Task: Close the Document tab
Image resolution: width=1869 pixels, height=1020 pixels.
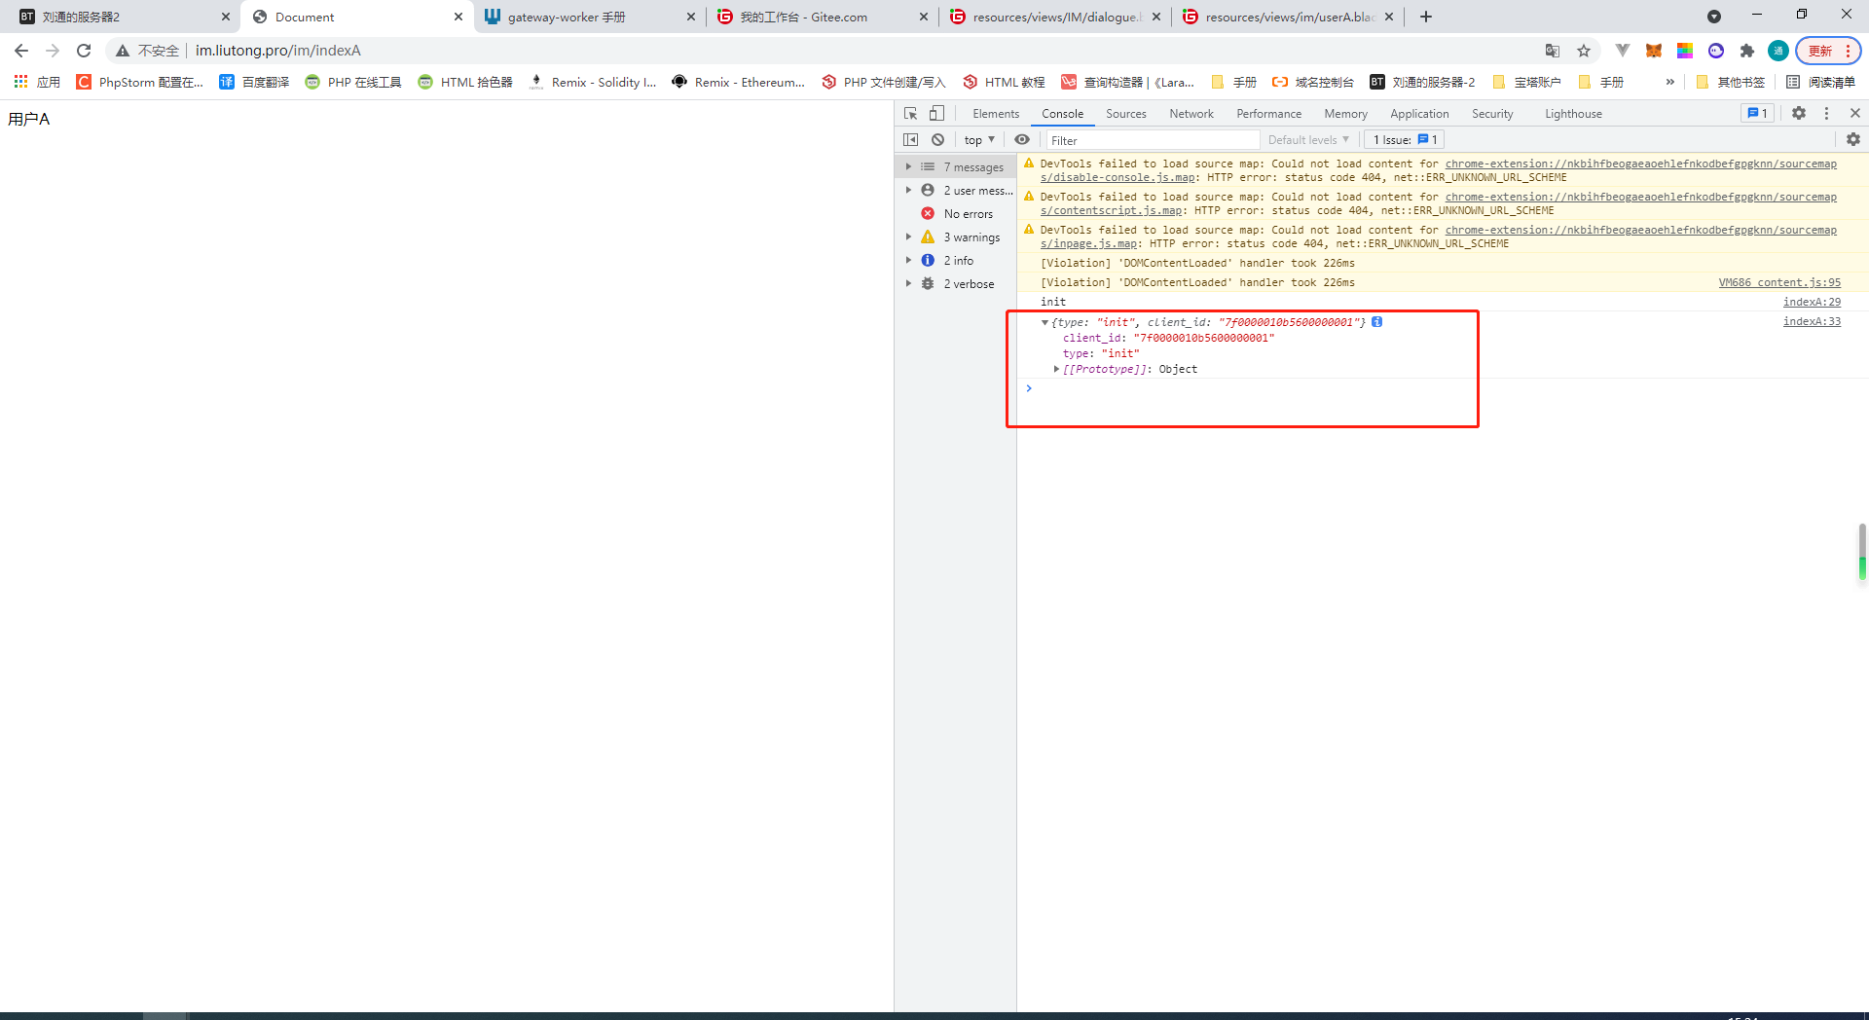Action: click(x=458, y=17)
